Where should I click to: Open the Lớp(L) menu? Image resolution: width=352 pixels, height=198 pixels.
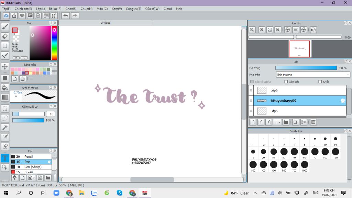pos(41,9)
